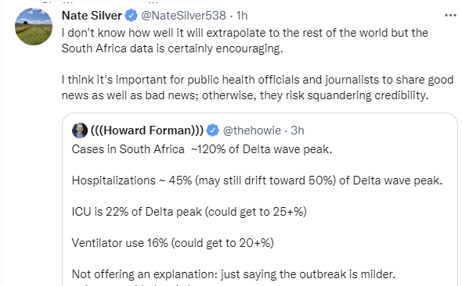The width and height of the screenshot is (462, 286).
Task: Click the ICU is 22% of Delta peak line
Action: click(x=189, y=212)
